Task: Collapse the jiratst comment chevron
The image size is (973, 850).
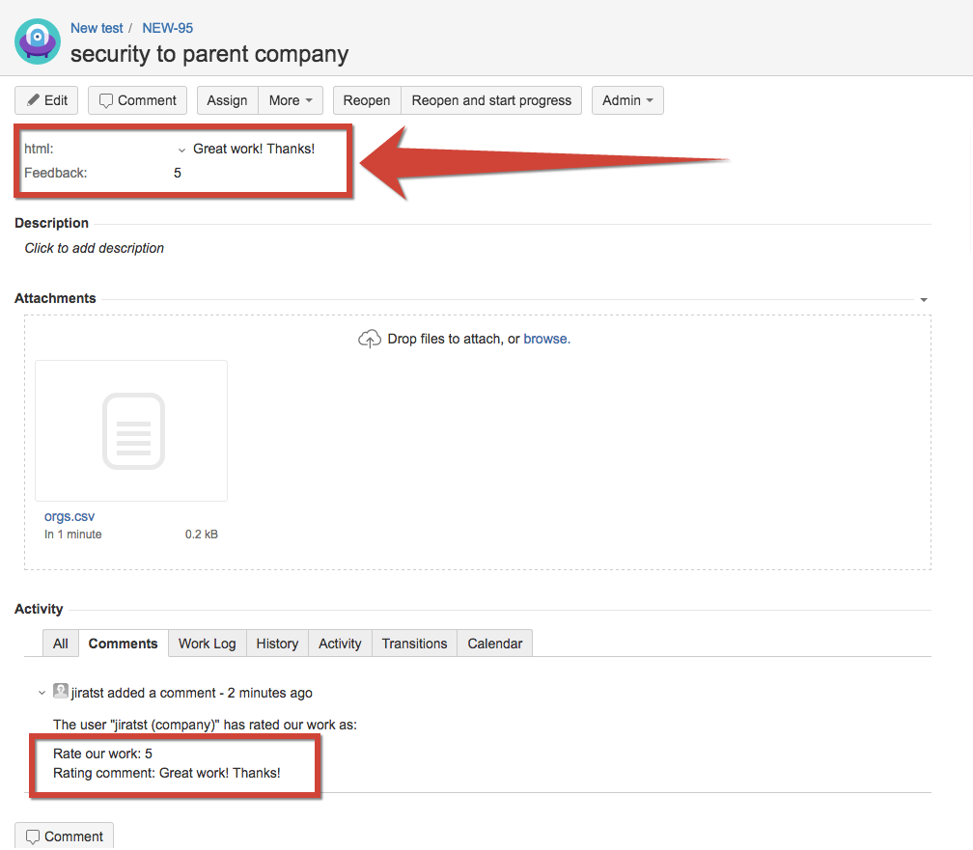Action: [x=42, y=693]
